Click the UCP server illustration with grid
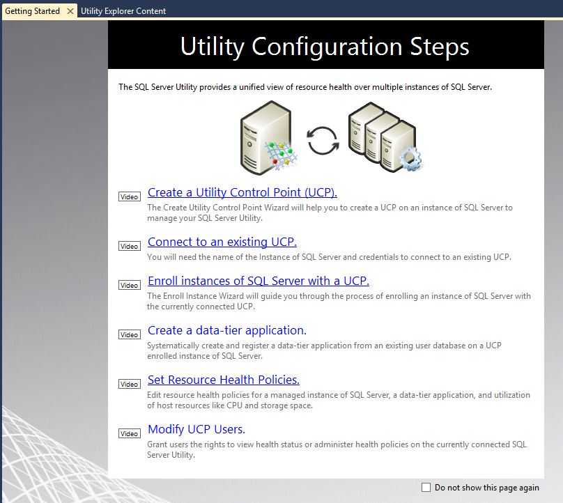This screenshot has width=563, height=503. tap(268, 138)
